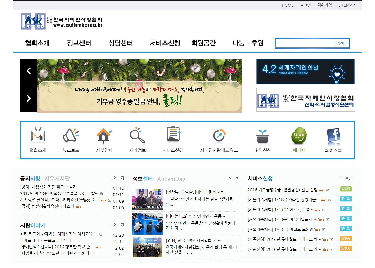Show previous banner slide with left arrow
The image size is (375, 268).
click(29, 71)
